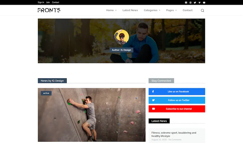Click the Fronts site logo
Viewport: 243px width, 143px height.
point(49,10)
